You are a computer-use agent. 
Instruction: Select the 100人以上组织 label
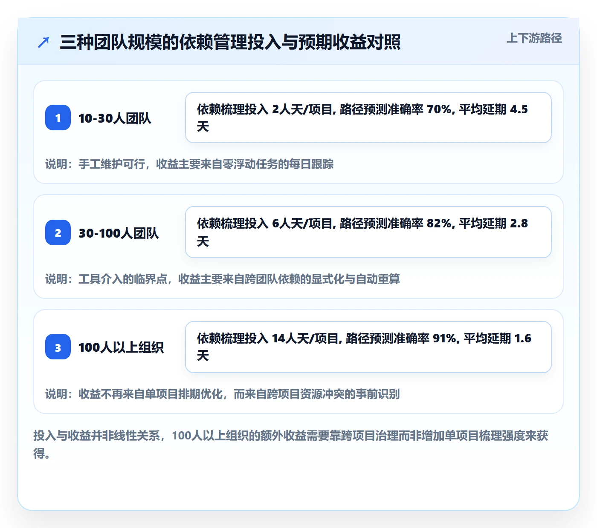(x=121, y=347)
